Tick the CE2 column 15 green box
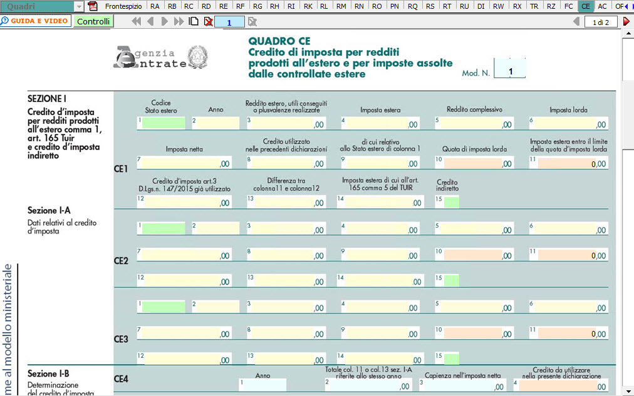 tap(452, 280)
